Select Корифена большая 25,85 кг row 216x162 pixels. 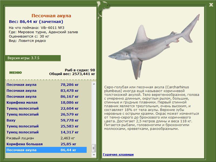[x=46, y=144]
